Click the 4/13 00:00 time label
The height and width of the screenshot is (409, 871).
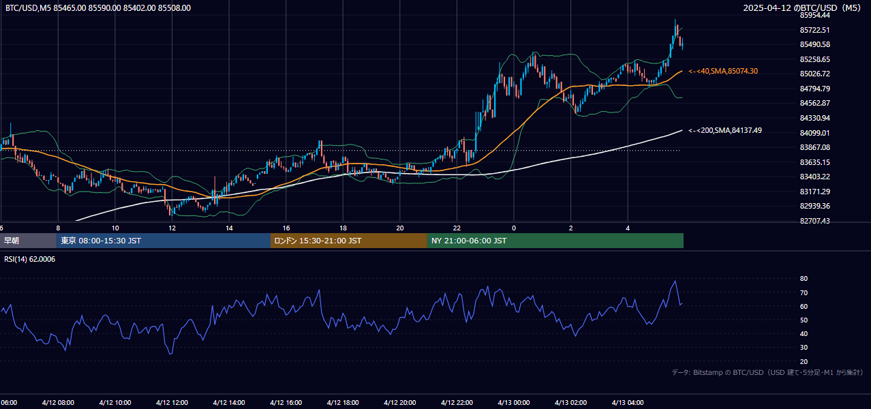(x=514, y=403)
